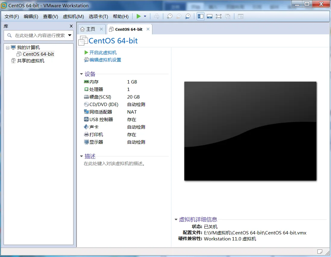Screen dimensions: 331x257
Task: Click the 内存 memory device icon
Action: 86,82
